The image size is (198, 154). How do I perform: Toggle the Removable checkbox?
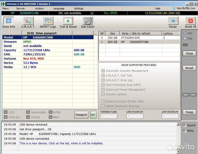[28, 112]
